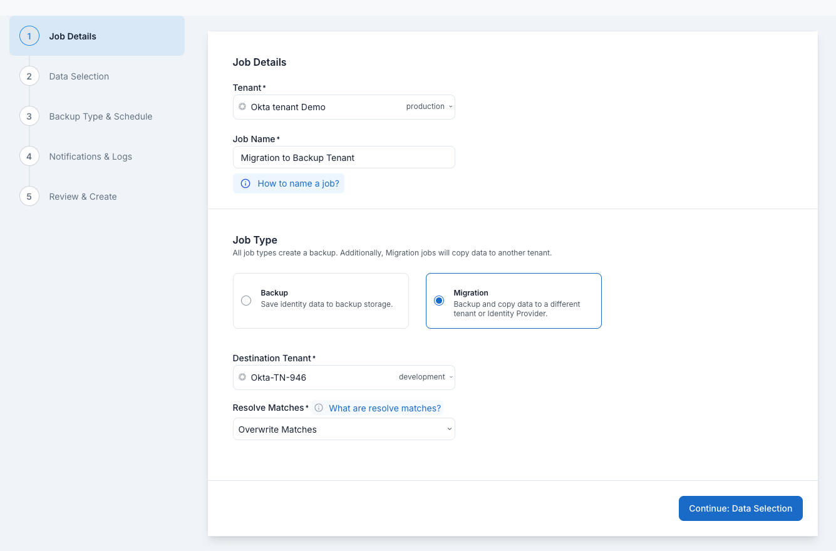
Task: Open the Backup Type & Schedule step
Action: coord(100,116)
